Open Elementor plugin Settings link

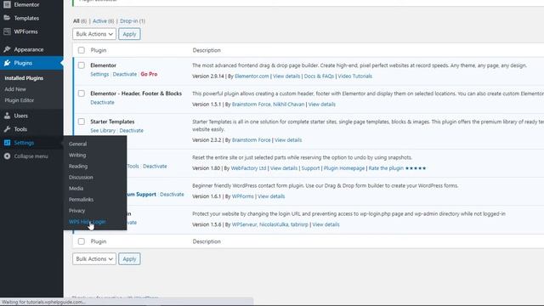[99, 74]
